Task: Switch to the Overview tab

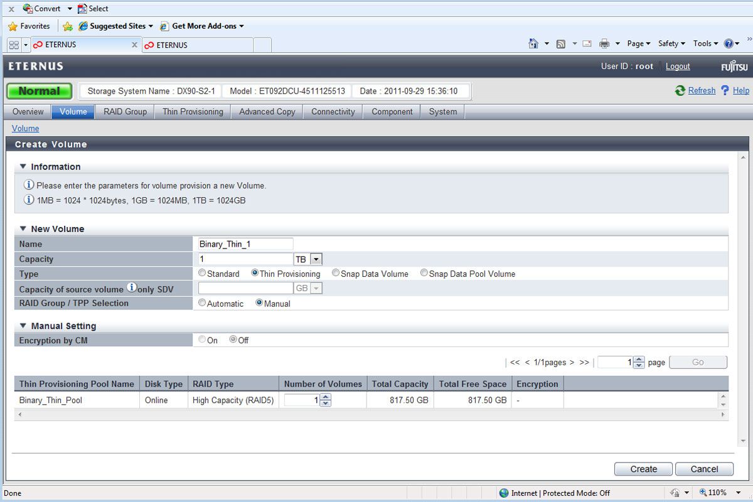Action: coord(28,112)
